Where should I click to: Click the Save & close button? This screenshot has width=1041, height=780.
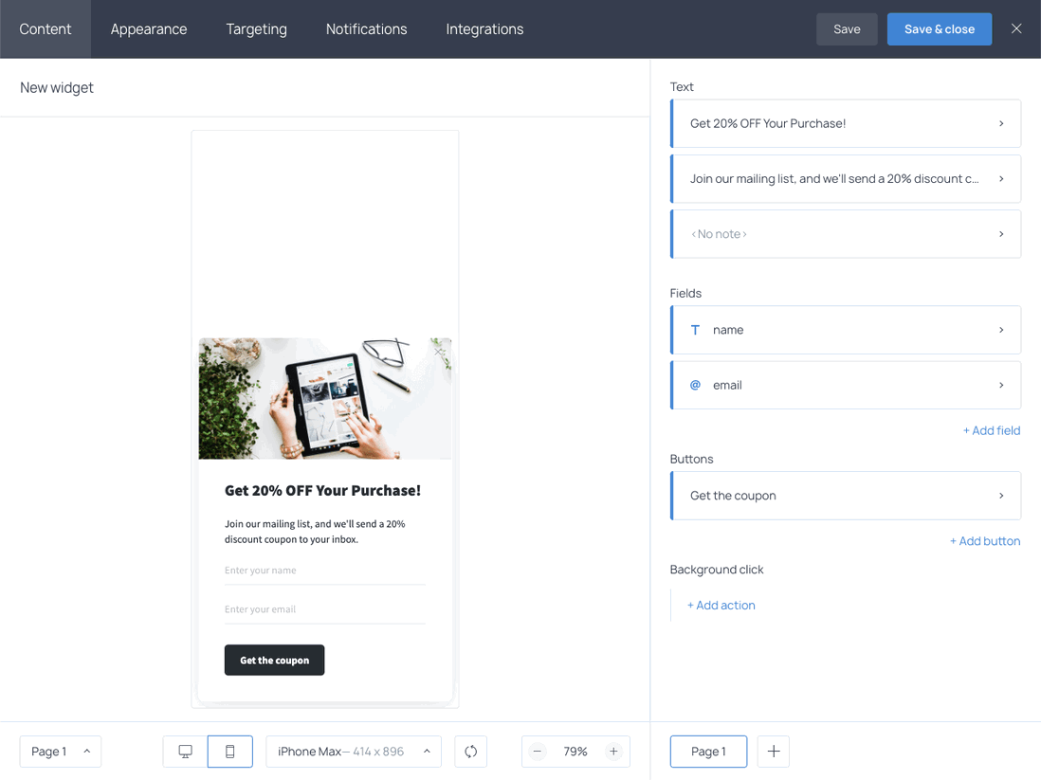point(939,28)
